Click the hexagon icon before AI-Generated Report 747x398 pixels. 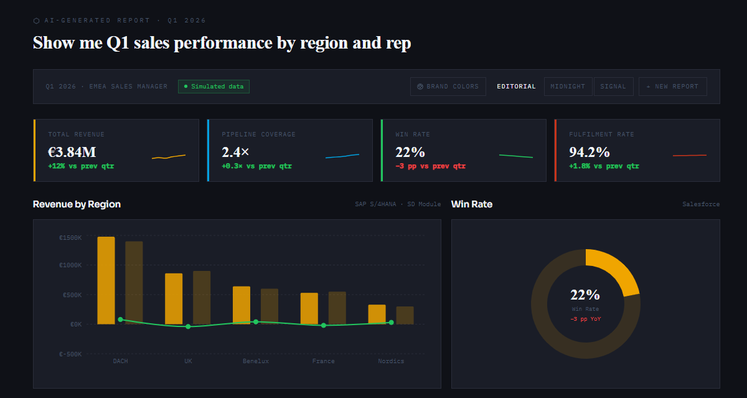tap(36, 21)
